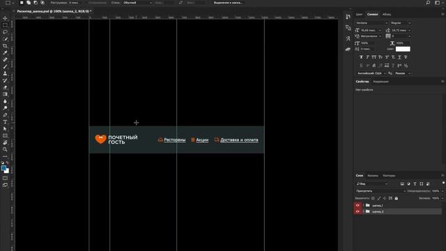Select the Eyedropper tool
This screenshot has width=446, height=251.
tap(5, 53)
